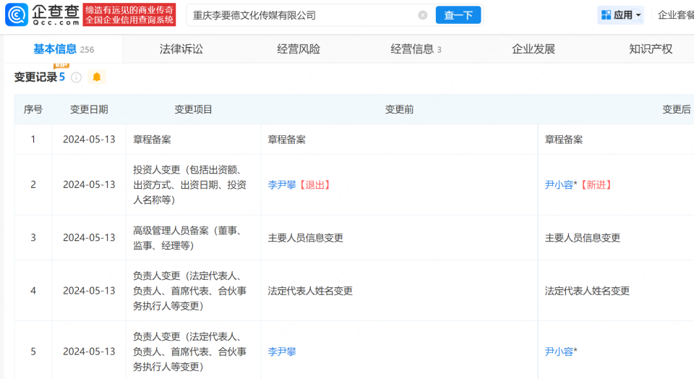Viewport: 694px width, 379px height.
Task: Select 主要人员信息变更 in 变更前 column
Action: coord(305,238)
